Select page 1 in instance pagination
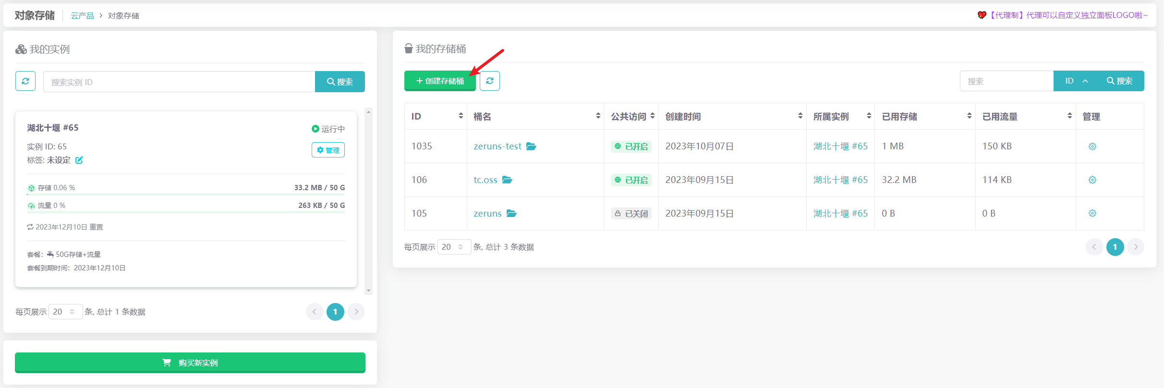The width and height of the screenshot is (1164, 388). 335,312
